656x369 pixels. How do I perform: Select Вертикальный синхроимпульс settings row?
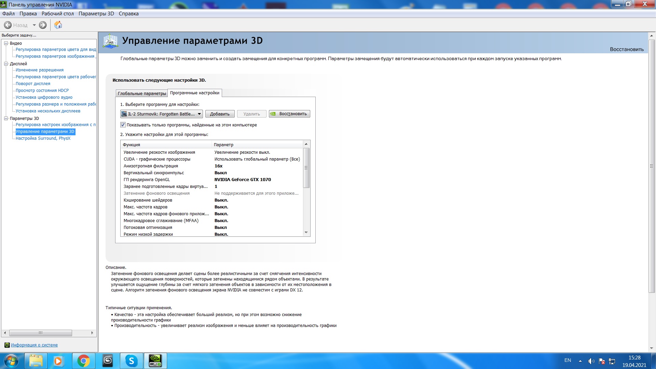(211, 173)
